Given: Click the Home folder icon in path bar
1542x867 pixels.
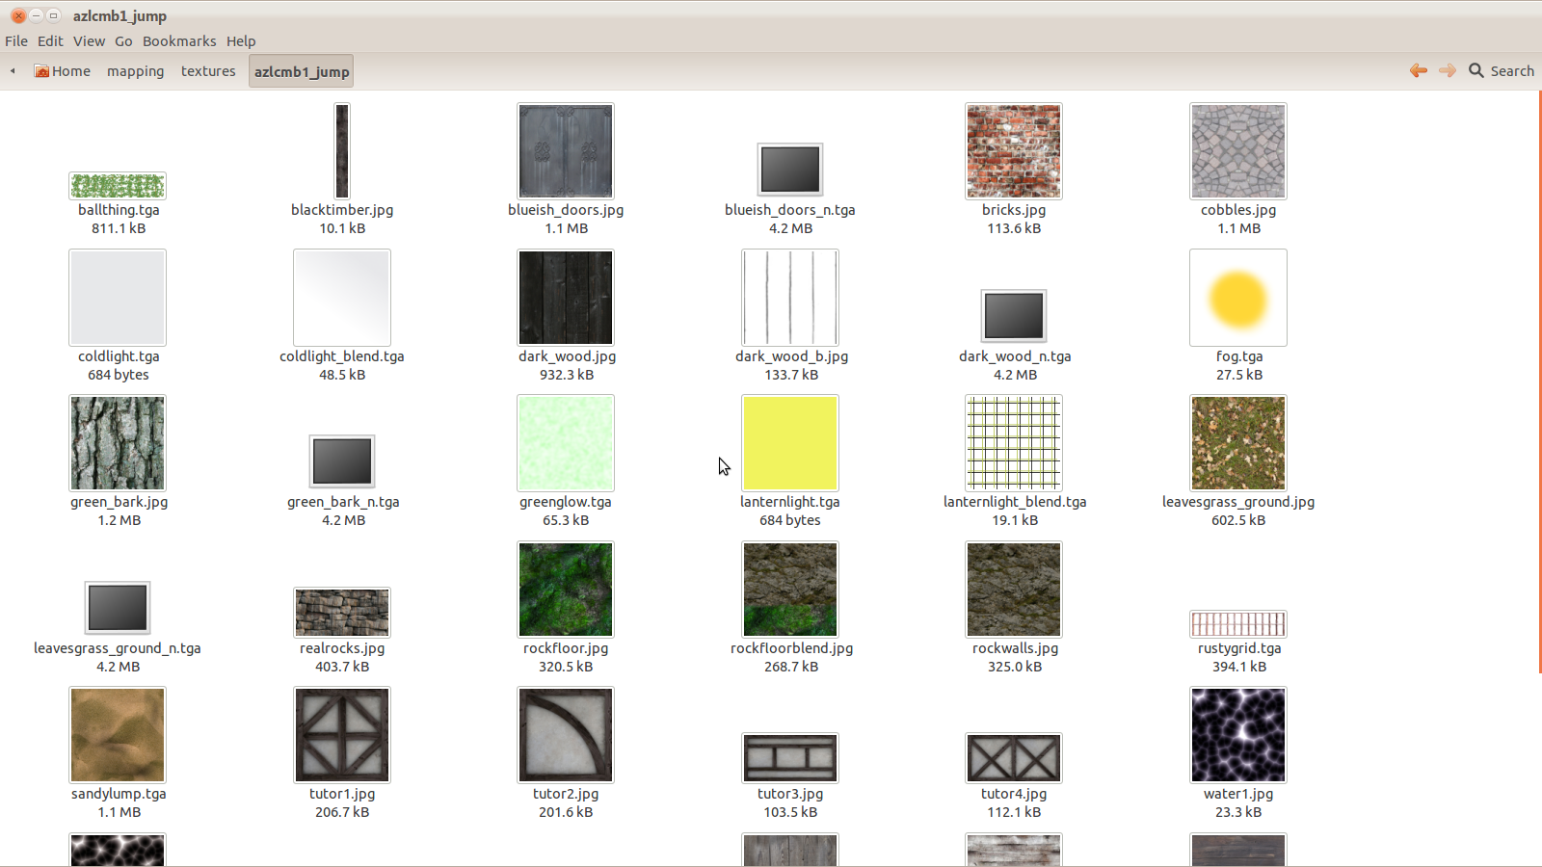Looking at the screenshot, I should point(41,71).
